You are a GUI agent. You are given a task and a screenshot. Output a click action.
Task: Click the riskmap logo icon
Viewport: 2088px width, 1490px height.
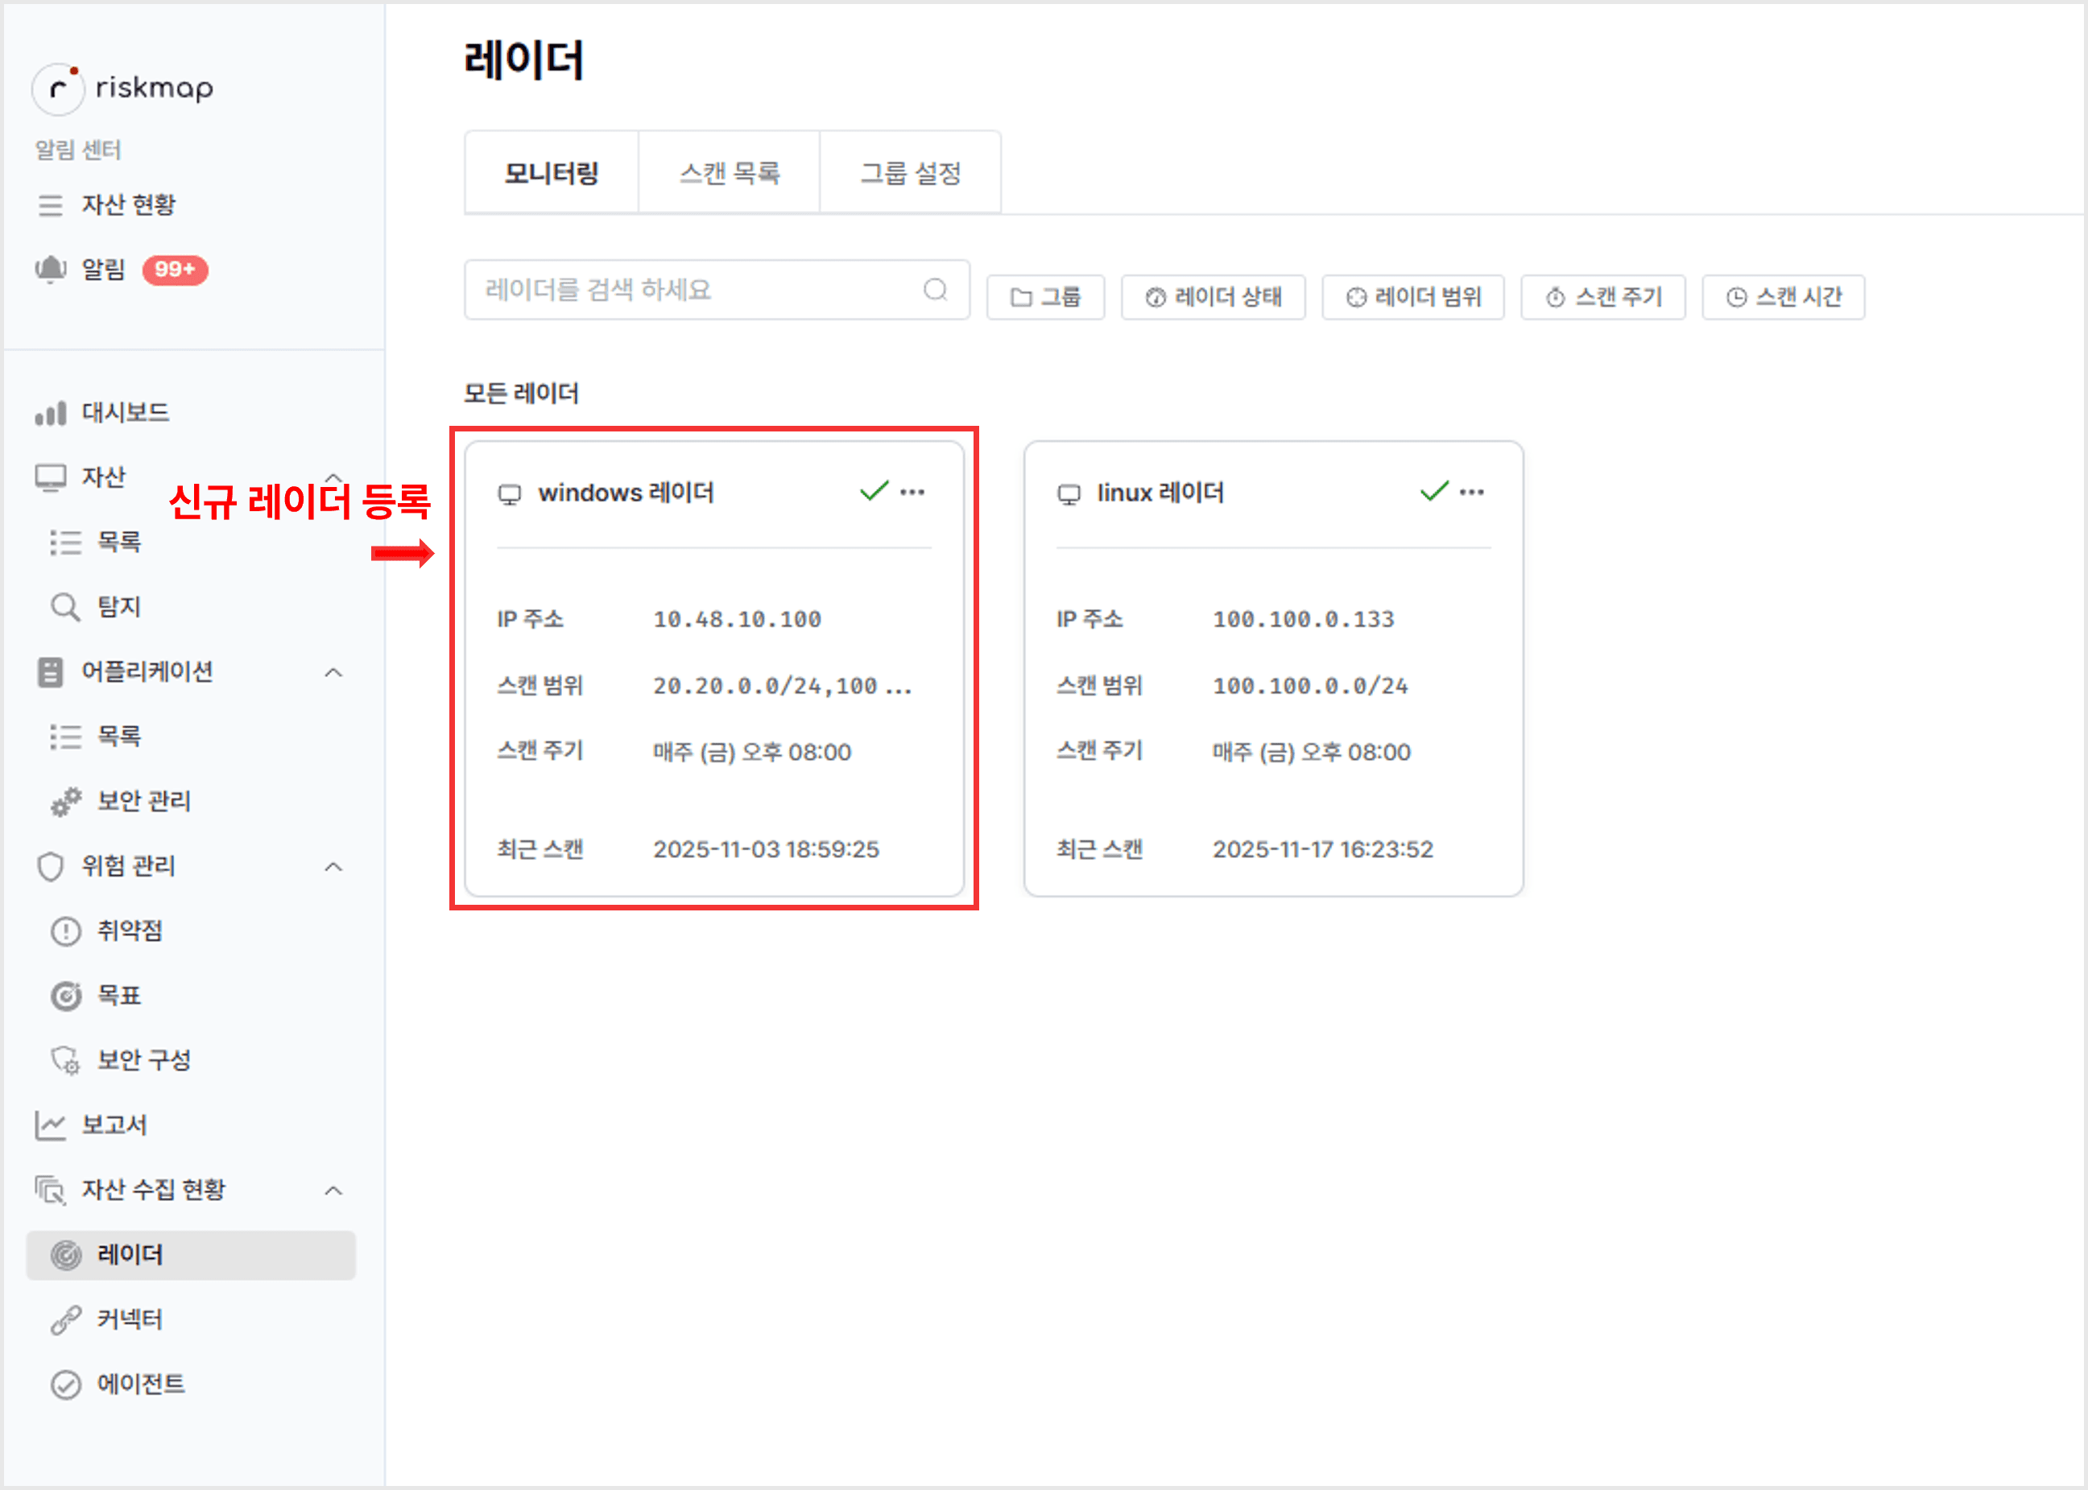(x=59, y=89)
